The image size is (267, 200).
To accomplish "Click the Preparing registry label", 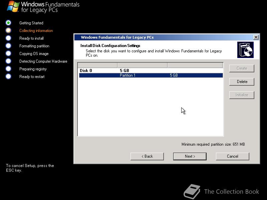I will [33, 69].
